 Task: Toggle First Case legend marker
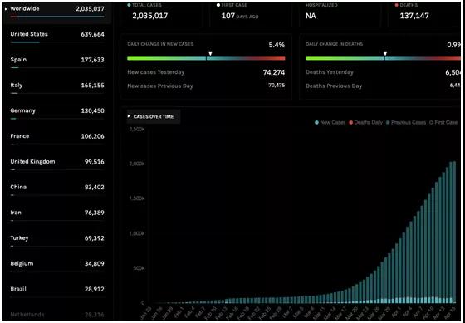[x=443, y=122]
